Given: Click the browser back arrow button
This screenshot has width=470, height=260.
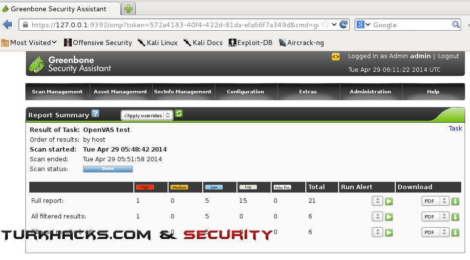Looking at the screenshot, I should [7, 24].
